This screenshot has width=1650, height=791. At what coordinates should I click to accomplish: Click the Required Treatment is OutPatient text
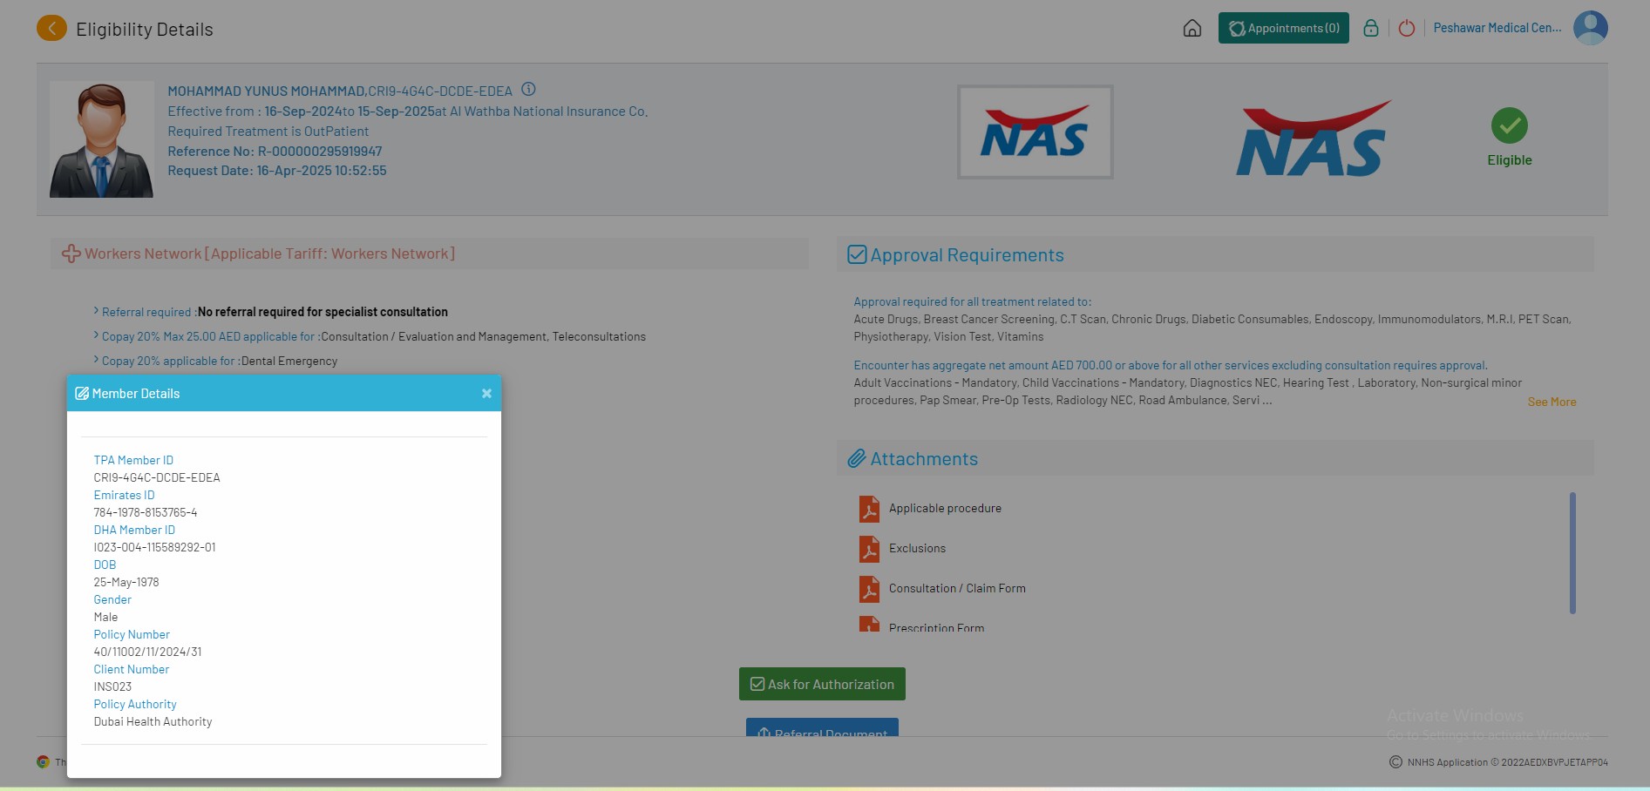click(x=268, y=131)
